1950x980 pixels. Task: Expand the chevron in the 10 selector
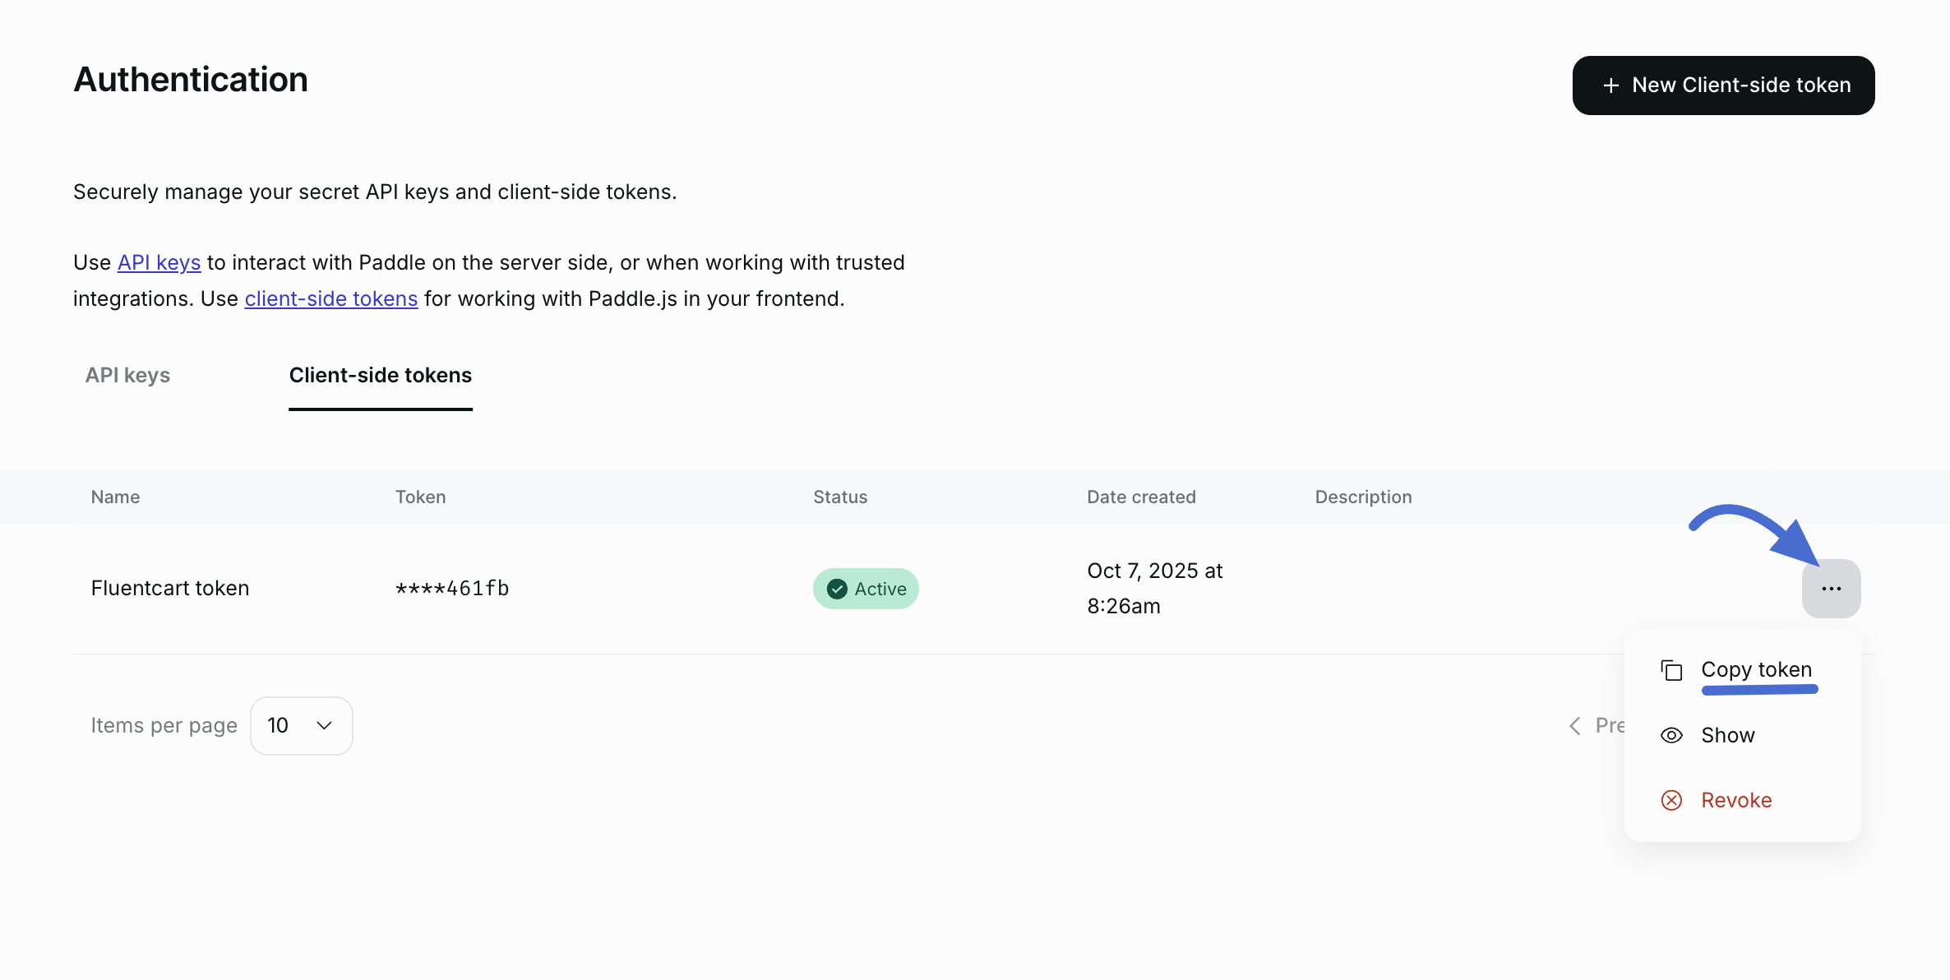324,725
